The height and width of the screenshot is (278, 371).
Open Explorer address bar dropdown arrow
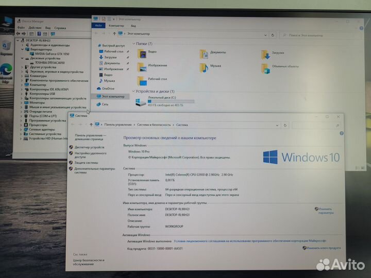[265, 35]
